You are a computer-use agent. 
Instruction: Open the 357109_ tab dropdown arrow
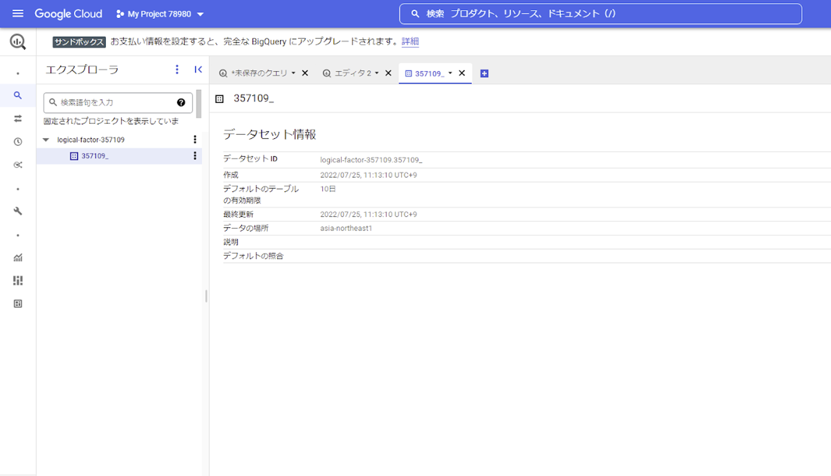pos(450,73)
